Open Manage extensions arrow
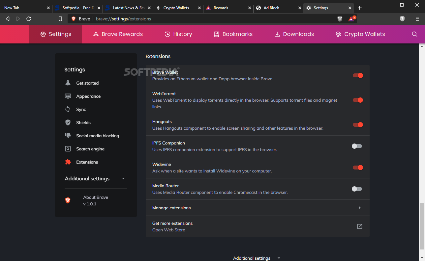Screen dimensions: 425x261 point(360,208)
